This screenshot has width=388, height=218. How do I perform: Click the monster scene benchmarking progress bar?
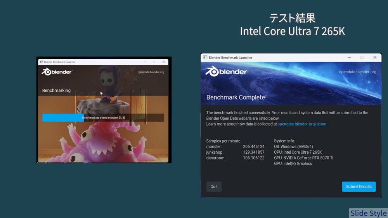coord(103,117)
